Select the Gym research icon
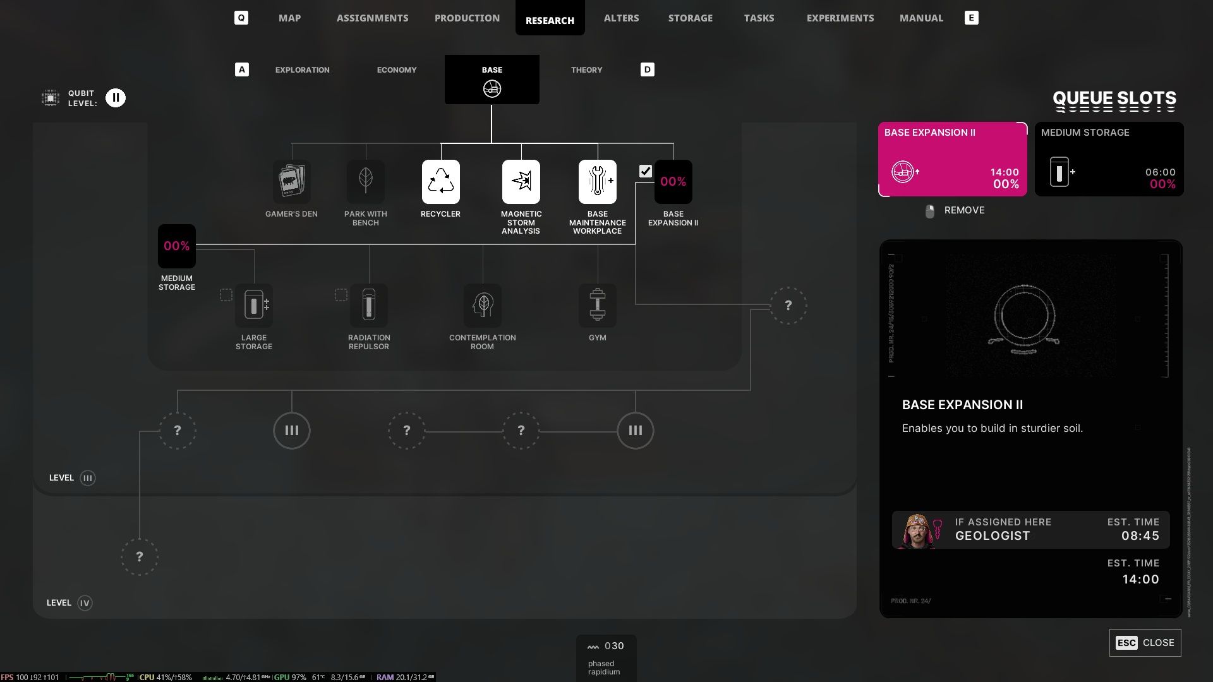The height and width of the screenshot is (682, 1213). pos(597,306)
